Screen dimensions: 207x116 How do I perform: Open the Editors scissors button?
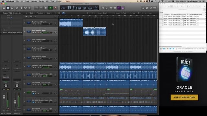29,8
